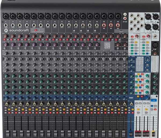The width and height of the screenshot is (161, 138).
Task: Click the QR code sticker
Action: point(107,45)
